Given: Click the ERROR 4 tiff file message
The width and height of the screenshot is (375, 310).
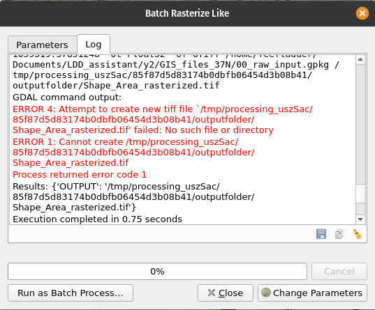Looking at the screenshot, I should point(163,120).
